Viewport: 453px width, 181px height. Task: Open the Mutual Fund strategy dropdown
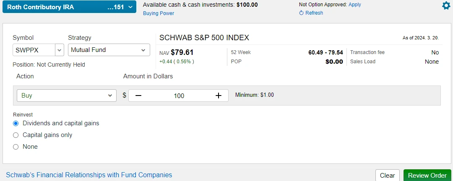109,50
